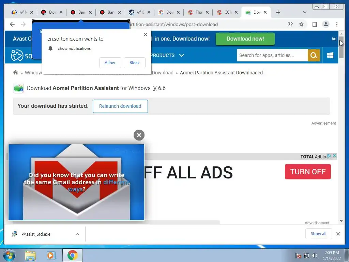Switch to the first browser tab
Screen dimensions: 349x262
tap(19, 12)
